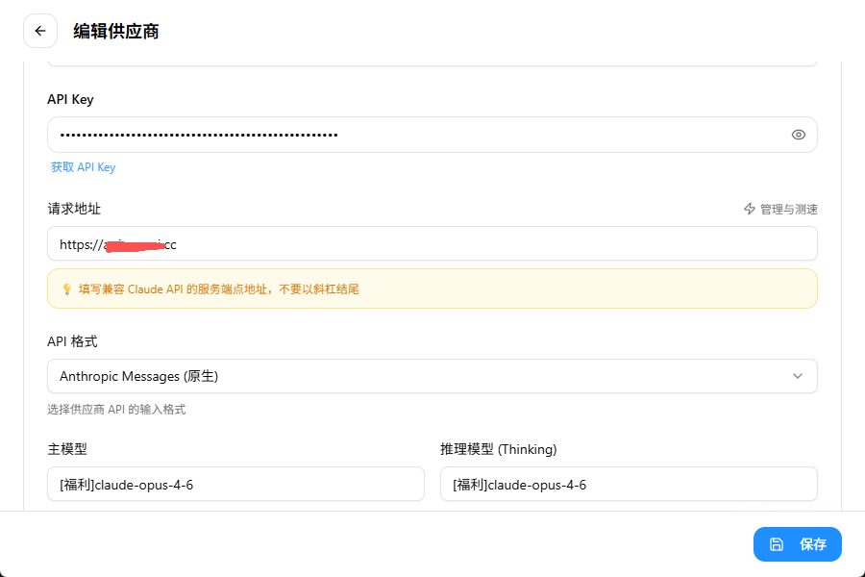Click the lightbulb icon in the yellow banner
Image resolution: width=865 pixels, height=577 pixels.
tap(65, 288)
